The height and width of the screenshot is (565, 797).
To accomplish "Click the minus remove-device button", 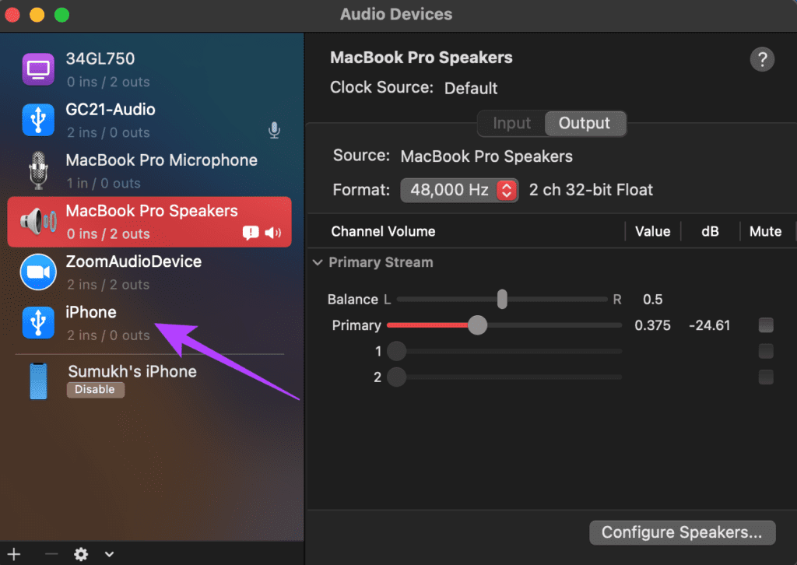I will tap(51, 554).
